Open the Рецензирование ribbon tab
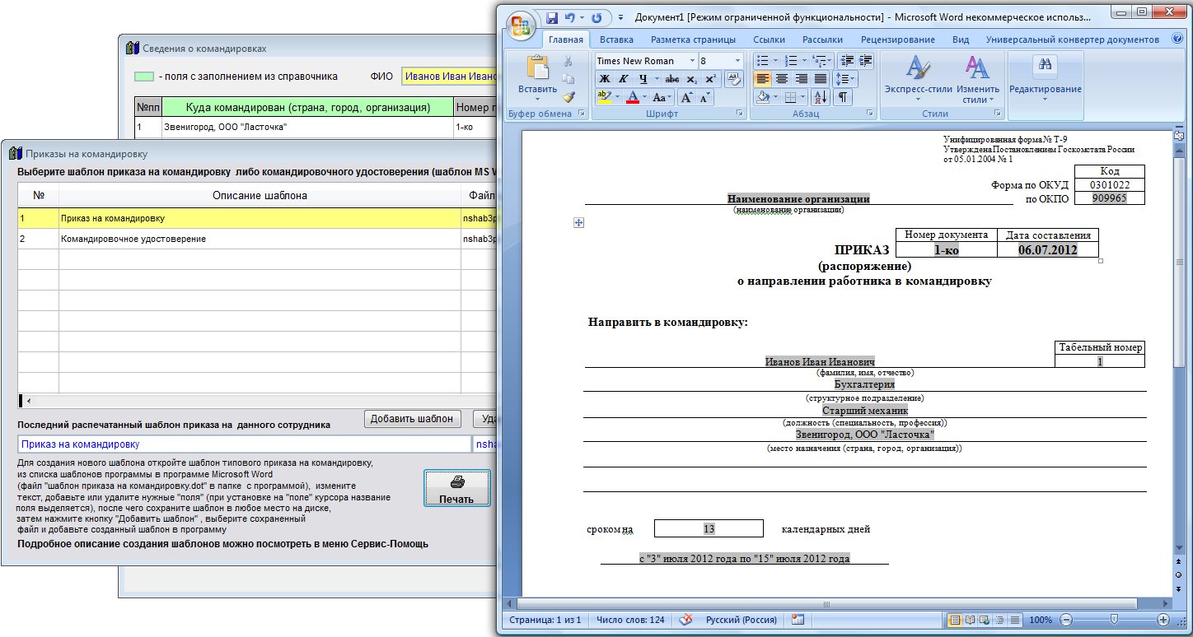This screenshot has height=637, width=1193. (897, 40)
